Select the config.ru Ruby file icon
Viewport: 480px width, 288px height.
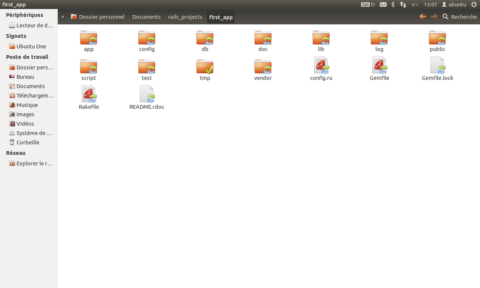321,65
